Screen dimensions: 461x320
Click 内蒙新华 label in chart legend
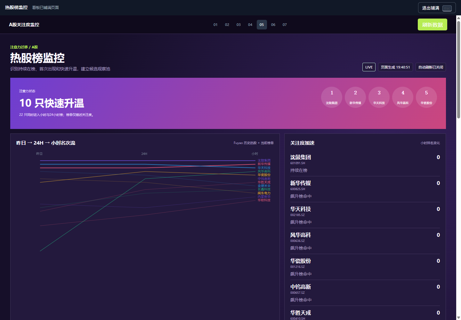(x=264, y=197)
